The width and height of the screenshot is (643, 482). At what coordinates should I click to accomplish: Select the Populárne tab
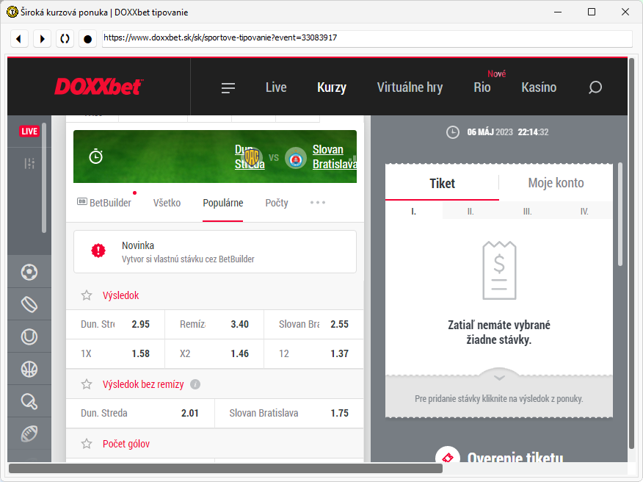222,203
